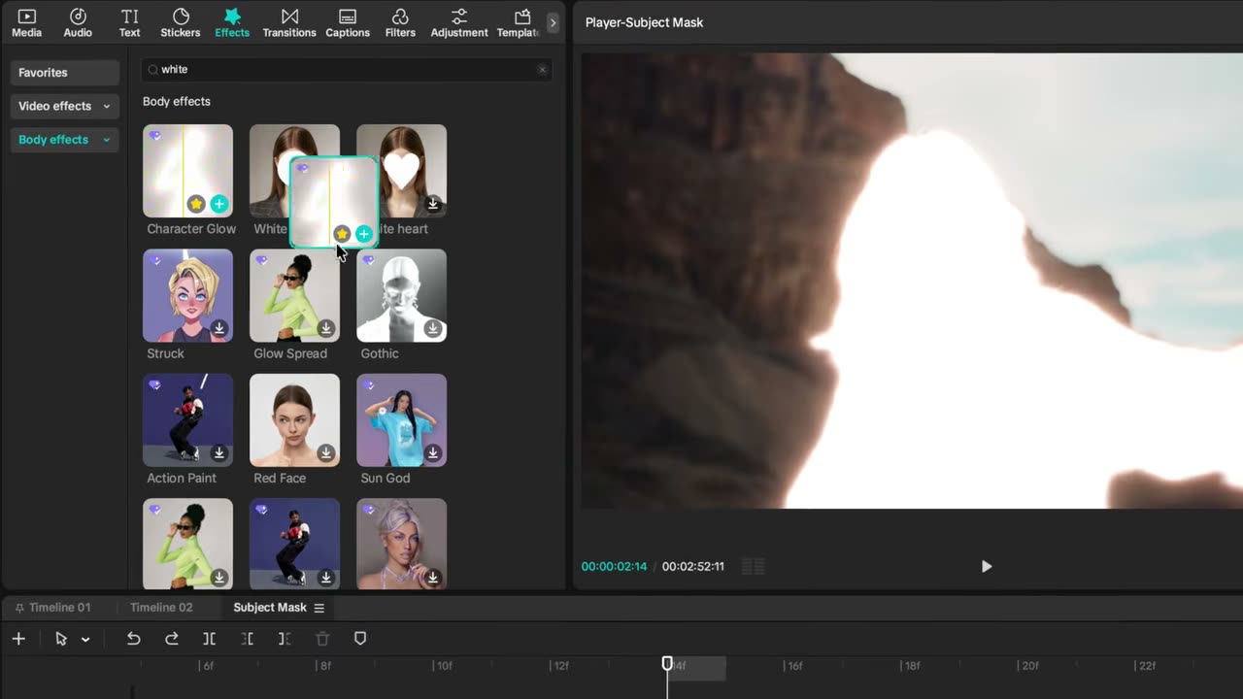Click the current timecode 00:00:02:14
Image resolution: width=1243 pixels, height=699 pixels.
pos(614,566)
